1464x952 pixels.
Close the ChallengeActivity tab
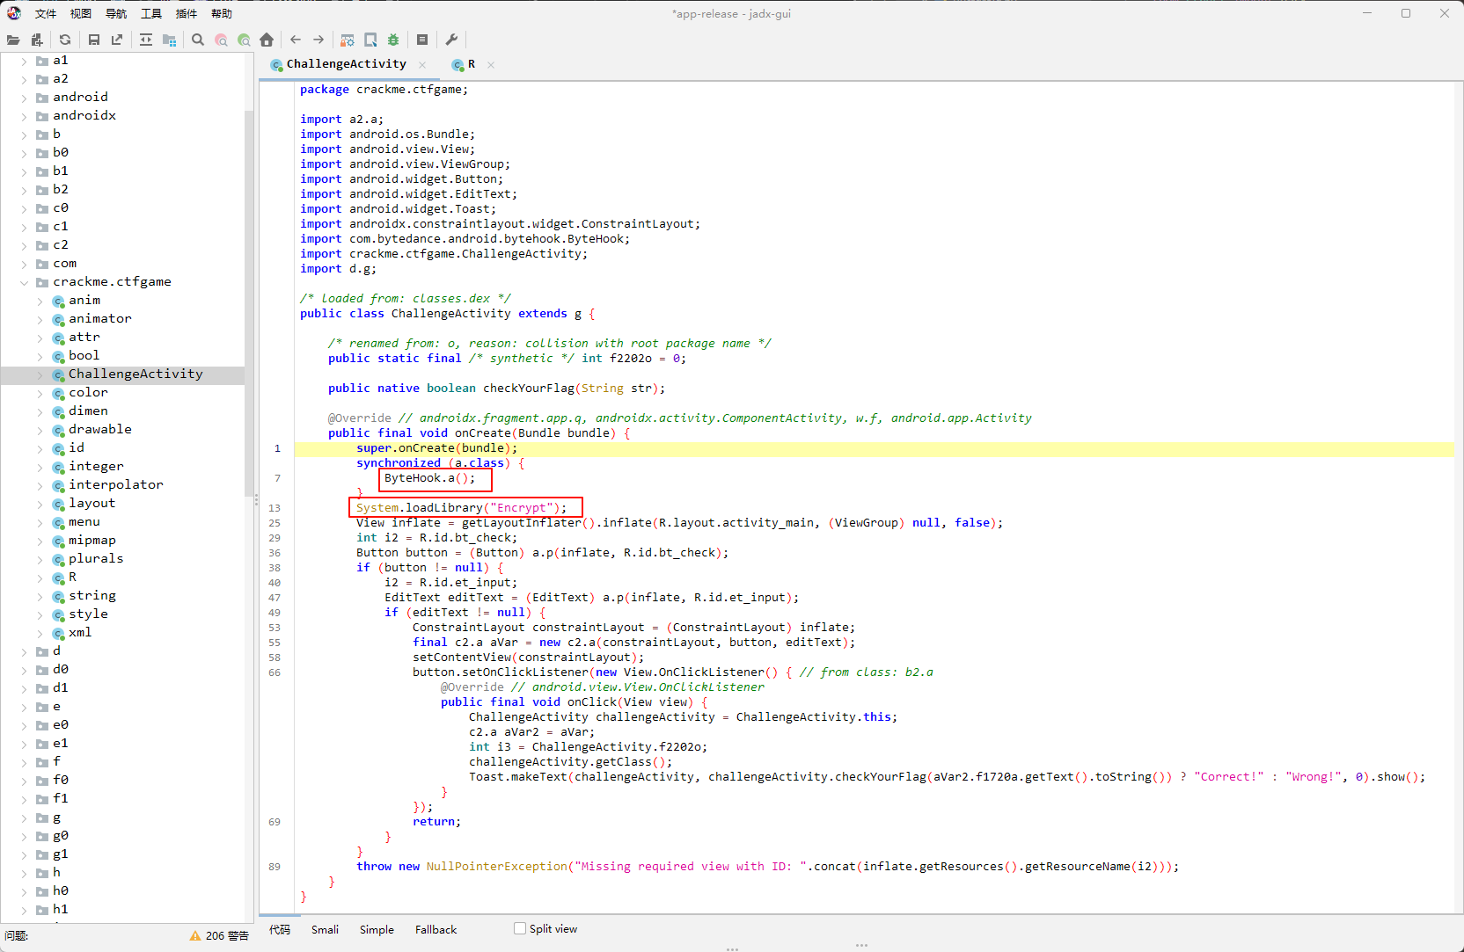pyautogui.click(x=422, y=64)
